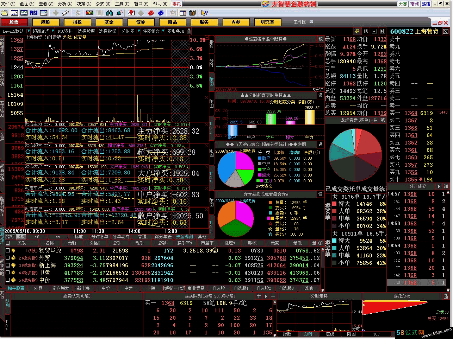Viewport: 453px width, 339px height.
Task: Check the box for 新上海 row
Action: coord(7,266)
